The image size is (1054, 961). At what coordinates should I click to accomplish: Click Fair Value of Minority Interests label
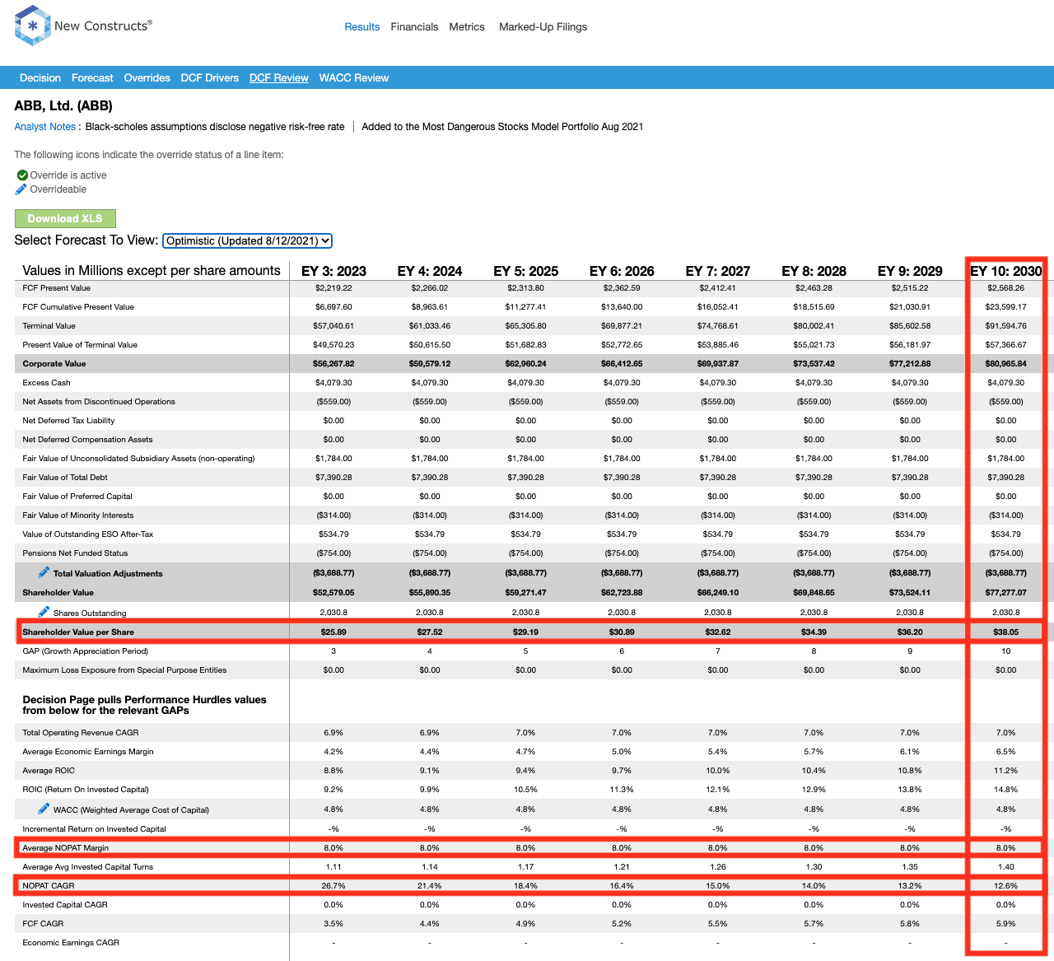(78, 515)
